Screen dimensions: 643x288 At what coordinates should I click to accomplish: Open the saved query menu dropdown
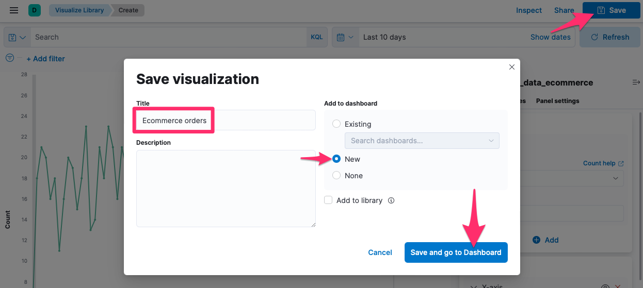tap(18, 37)
